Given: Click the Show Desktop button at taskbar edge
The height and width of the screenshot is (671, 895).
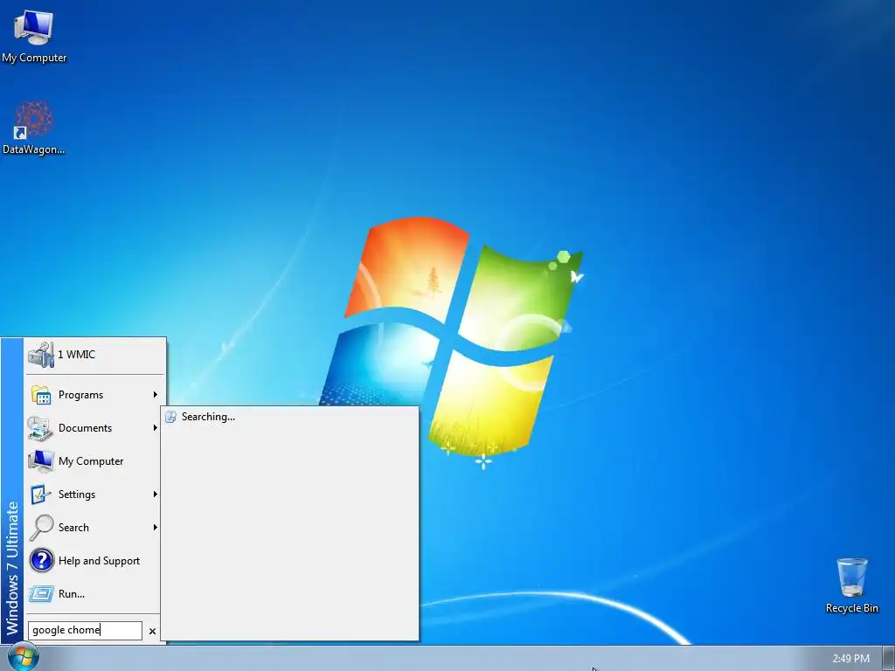Looking at the screenshot, I should (889, 659).
